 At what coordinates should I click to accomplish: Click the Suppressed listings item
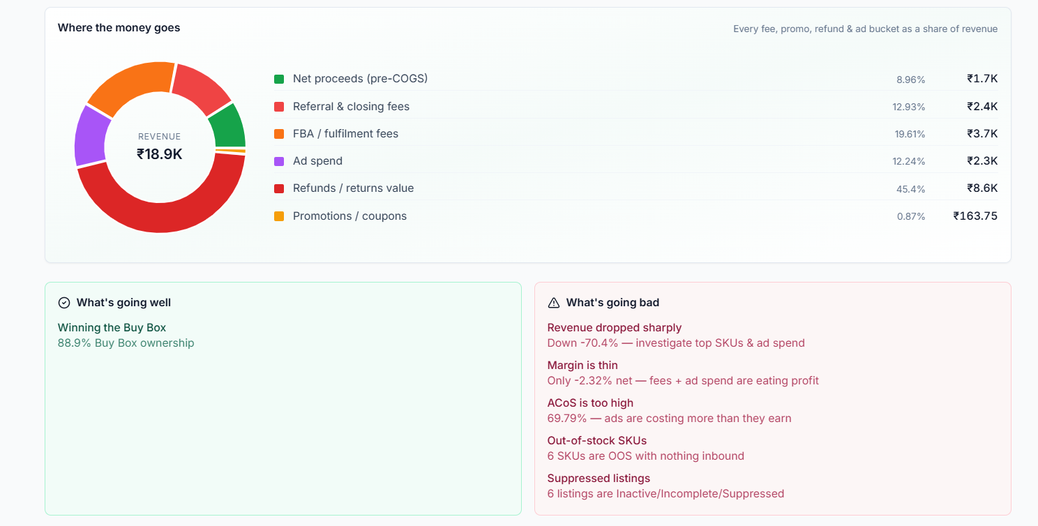pos(599,479)
